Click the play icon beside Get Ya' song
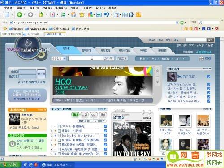The image size is (224, 168). 209,77
